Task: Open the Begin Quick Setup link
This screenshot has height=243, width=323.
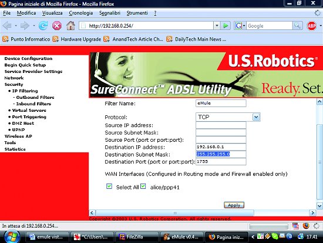Action: tap(25, 65)
